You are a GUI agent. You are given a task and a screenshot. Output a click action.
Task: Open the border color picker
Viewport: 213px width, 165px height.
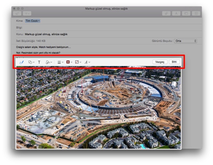coord(69,62)
